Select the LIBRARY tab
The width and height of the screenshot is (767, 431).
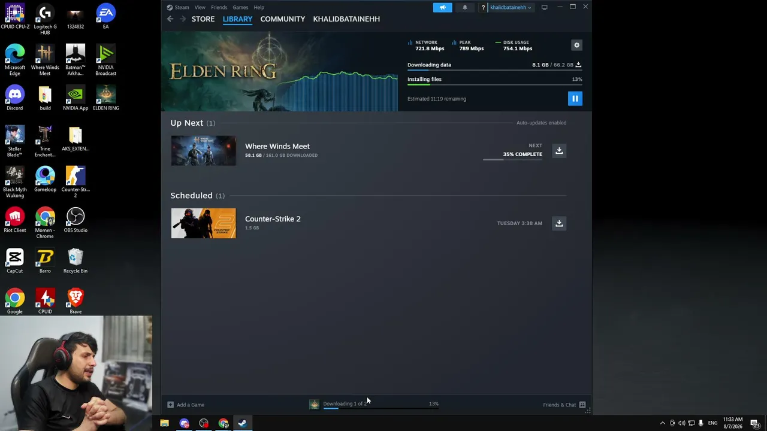click(x=237, y=19)
